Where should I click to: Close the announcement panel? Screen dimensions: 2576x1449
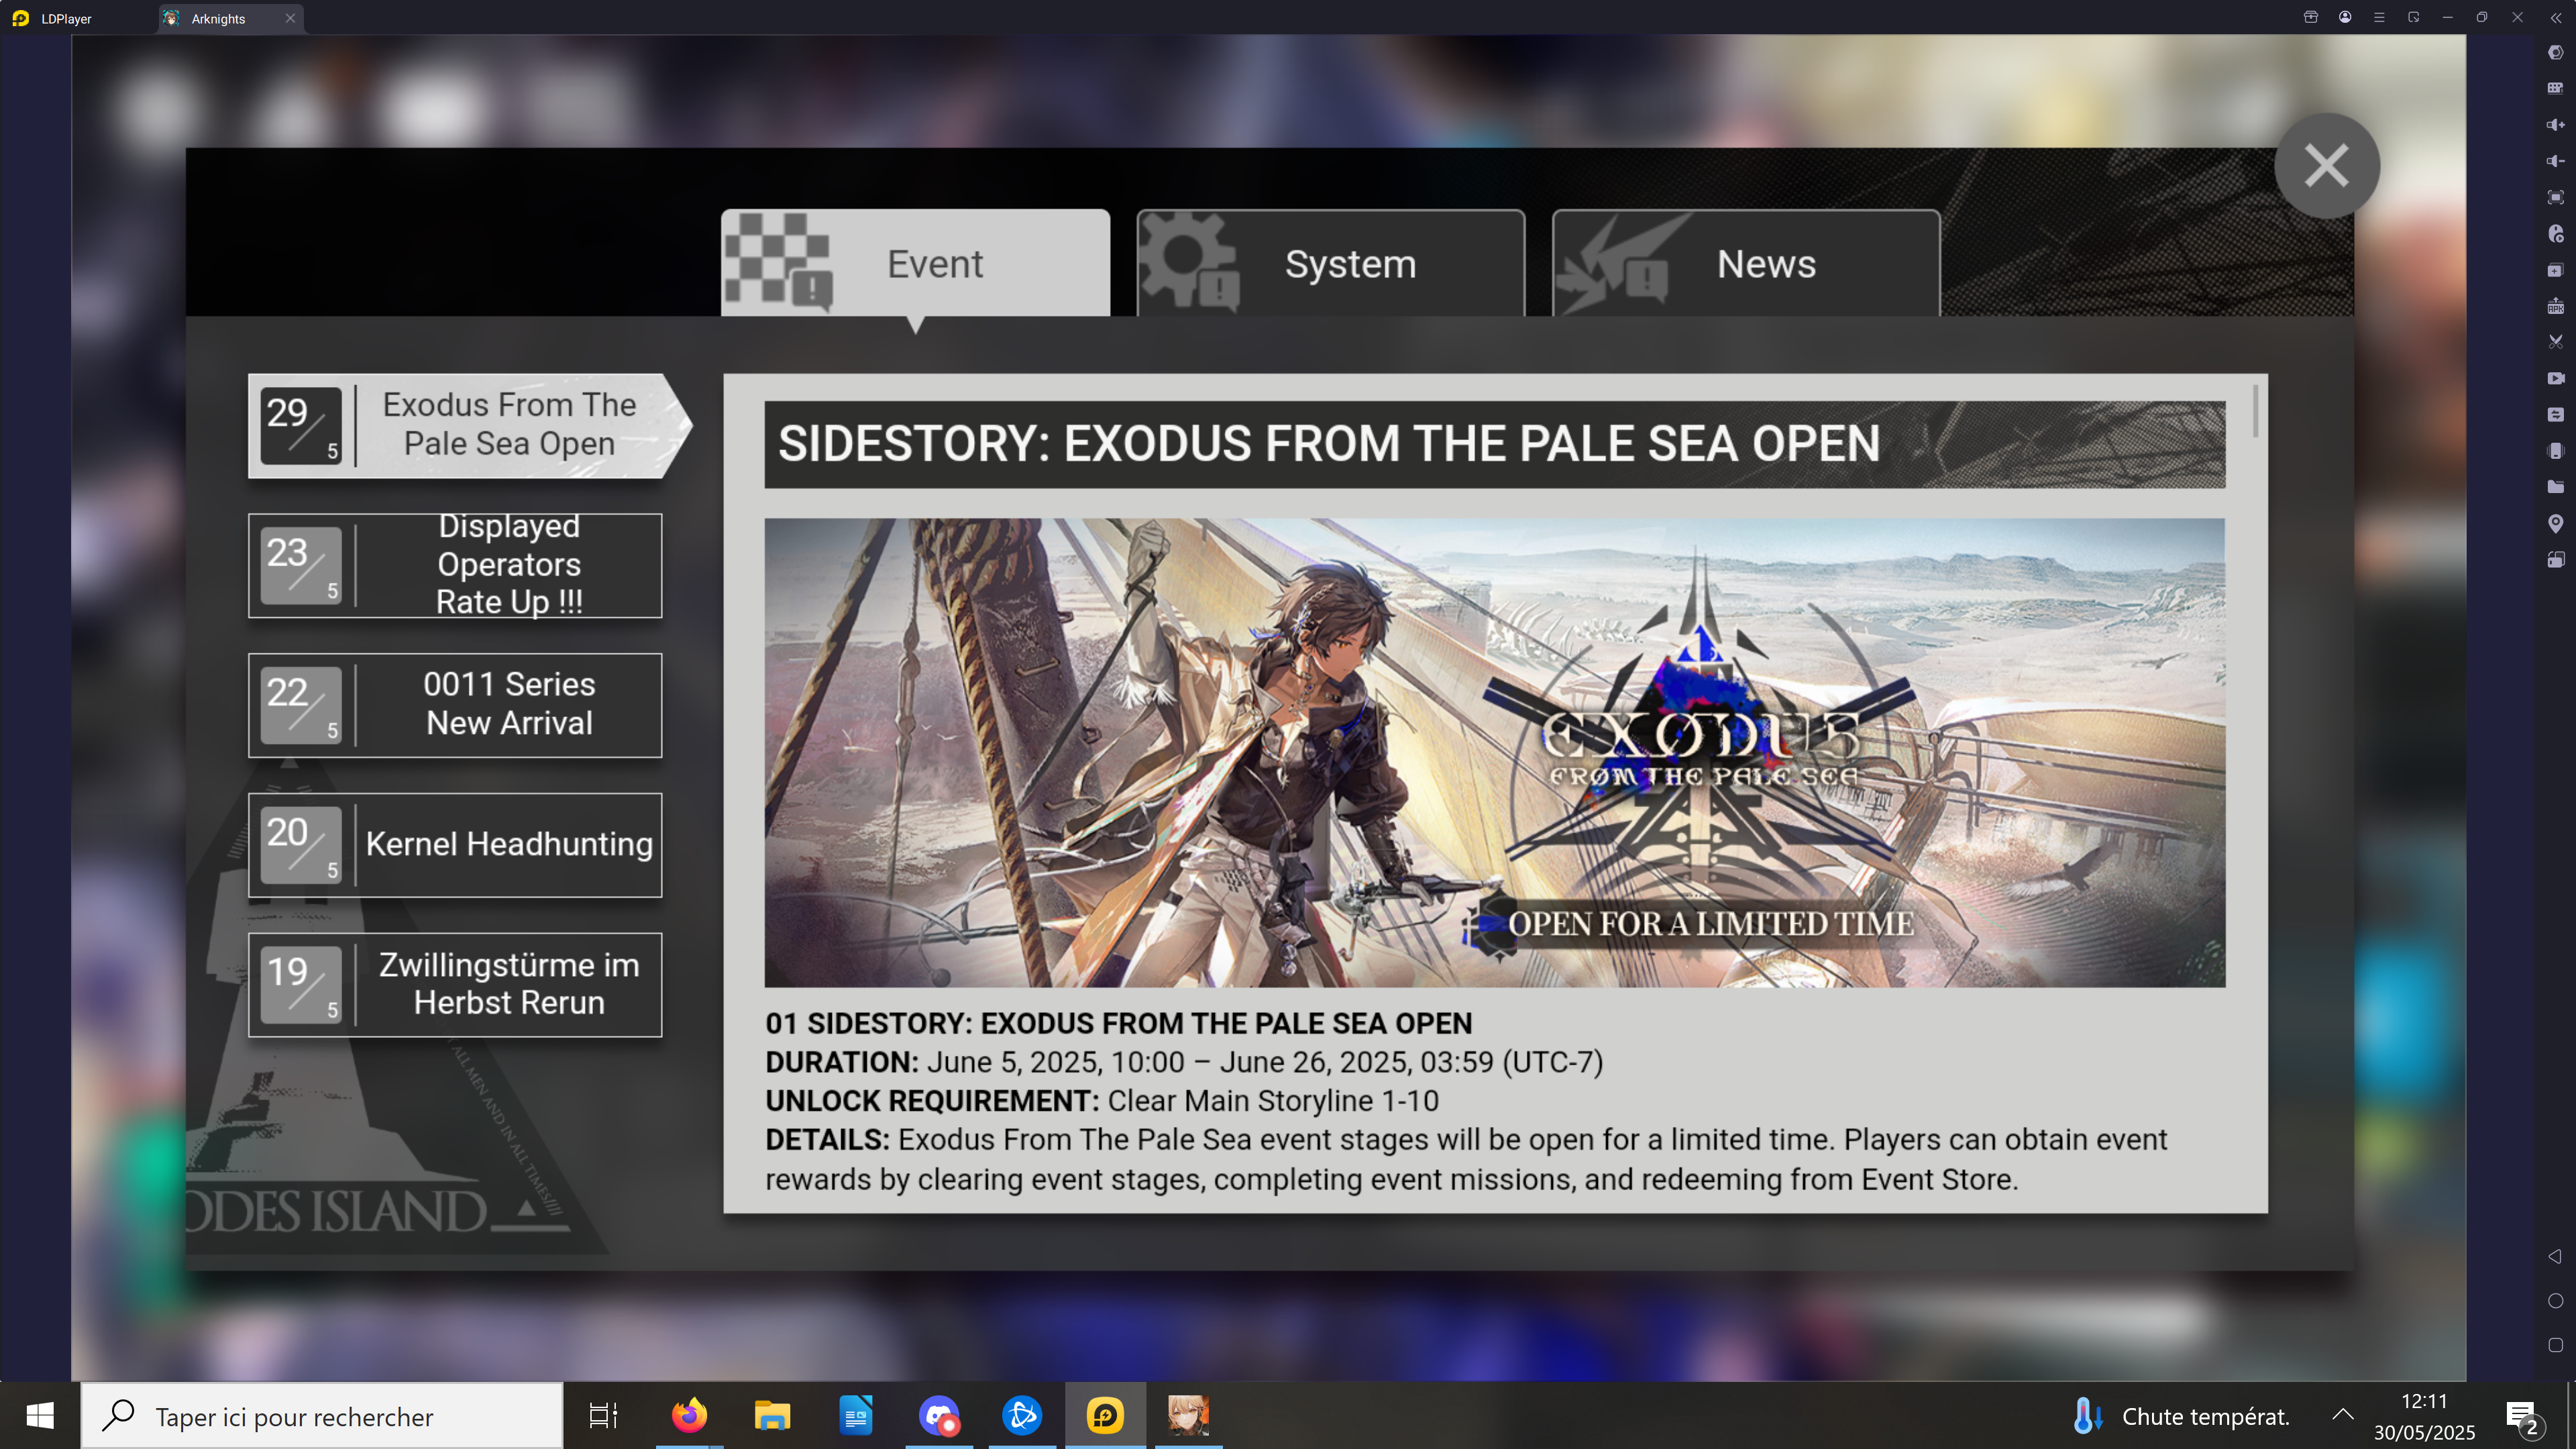click(2326, 166)
